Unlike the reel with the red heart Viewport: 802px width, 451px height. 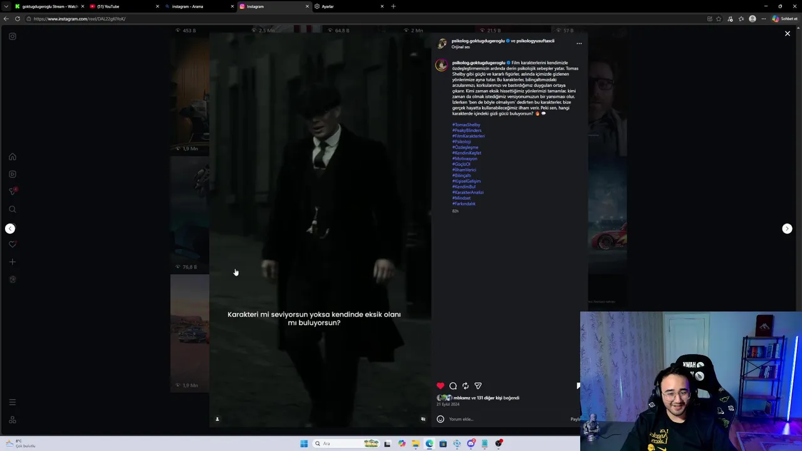coord(440,386)
